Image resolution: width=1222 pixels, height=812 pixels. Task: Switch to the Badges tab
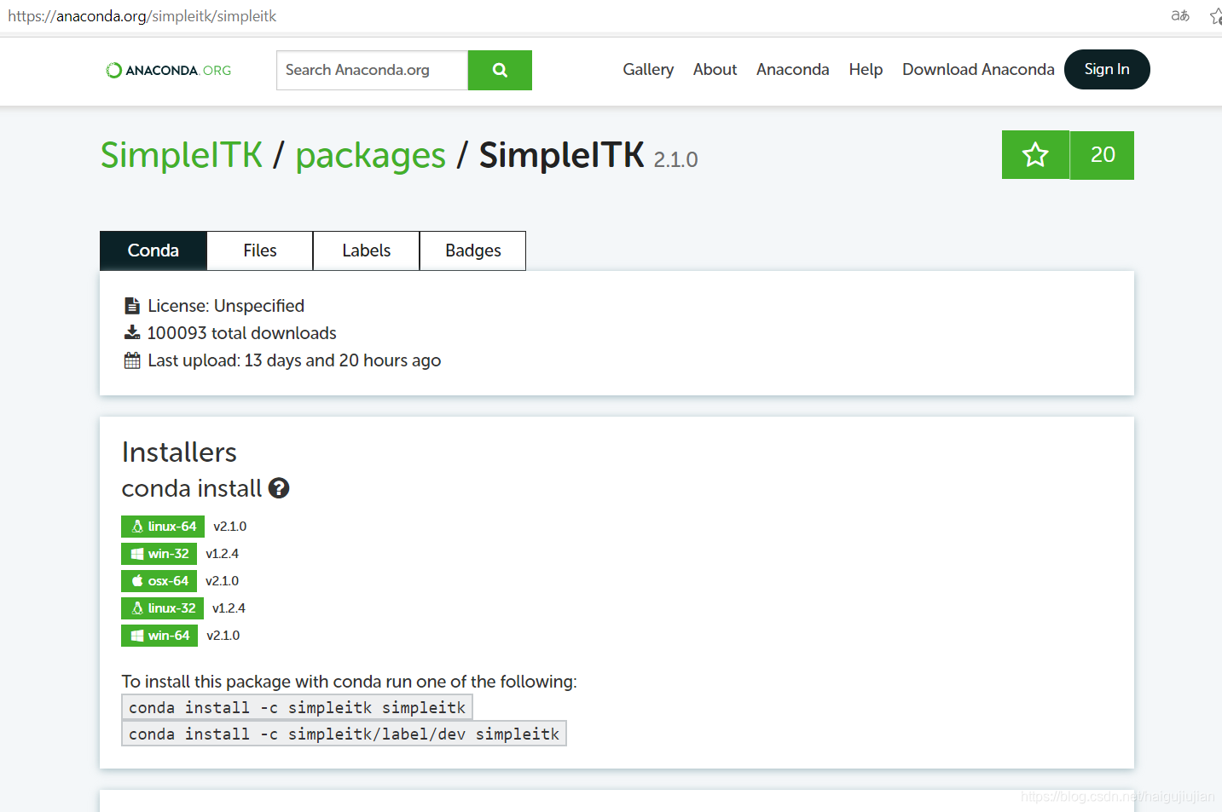(472, 250)
